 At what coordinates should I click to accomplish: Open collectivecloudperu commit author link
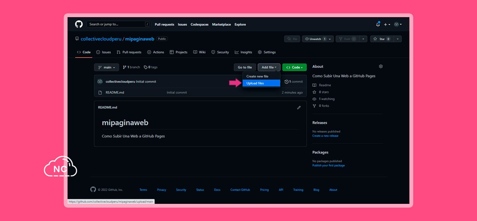[120, 82]
